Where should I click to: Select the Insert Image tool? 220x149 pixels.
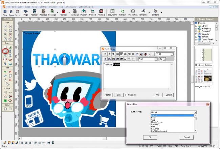pos(10,47)
